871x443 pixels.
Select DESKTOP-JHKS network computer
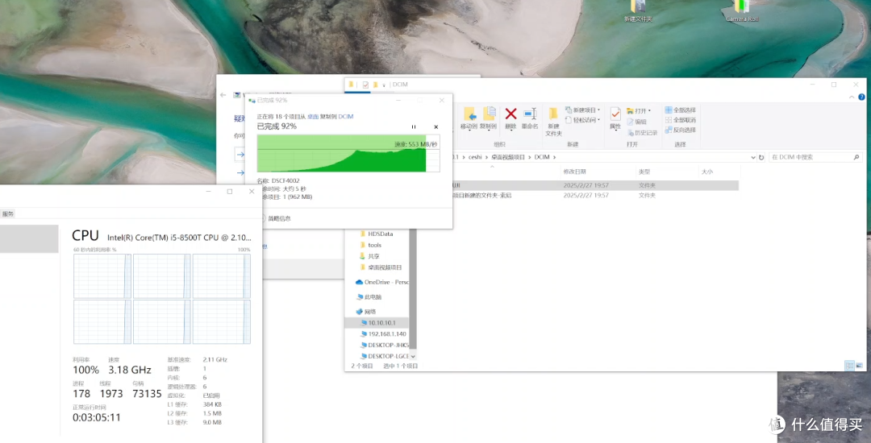(383, 345)
